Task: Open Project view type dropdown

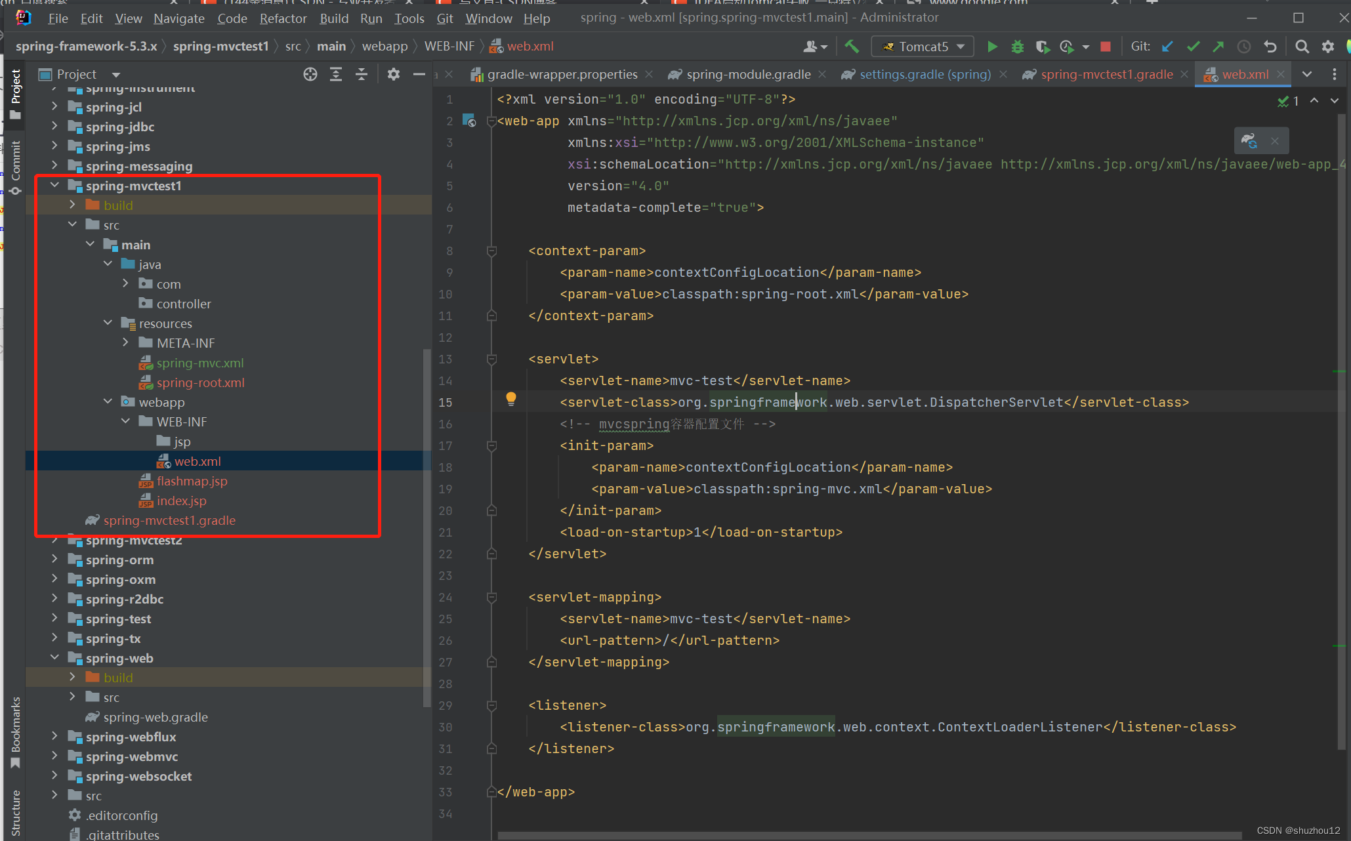Action: pyautogui.click(x=116, y=75)
